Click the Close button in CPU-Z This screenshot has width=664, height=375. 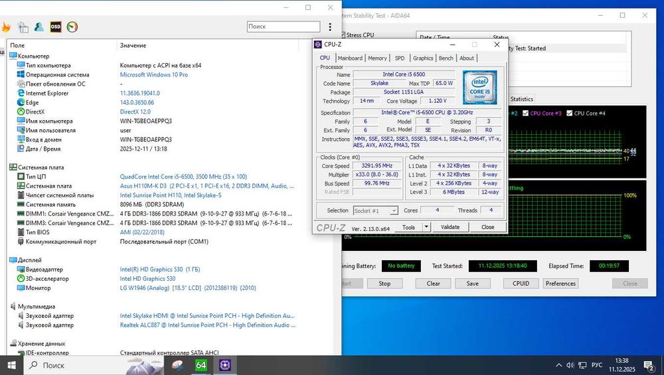pyautogui.click(x=488, y=227)
